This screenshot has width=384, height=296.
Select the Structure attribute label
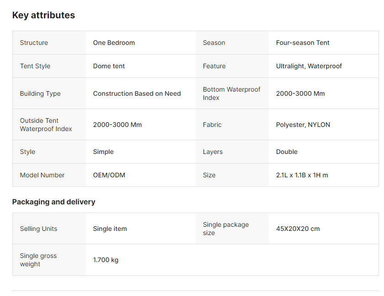pyautogui.click(x=34, y=43)
